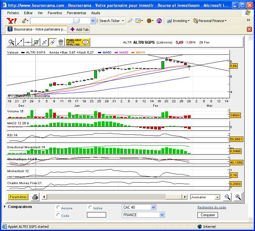Screen dimensions: 255x231
Task: Click the Publiez cette analyse button
Action: click(x=78, y=42)
